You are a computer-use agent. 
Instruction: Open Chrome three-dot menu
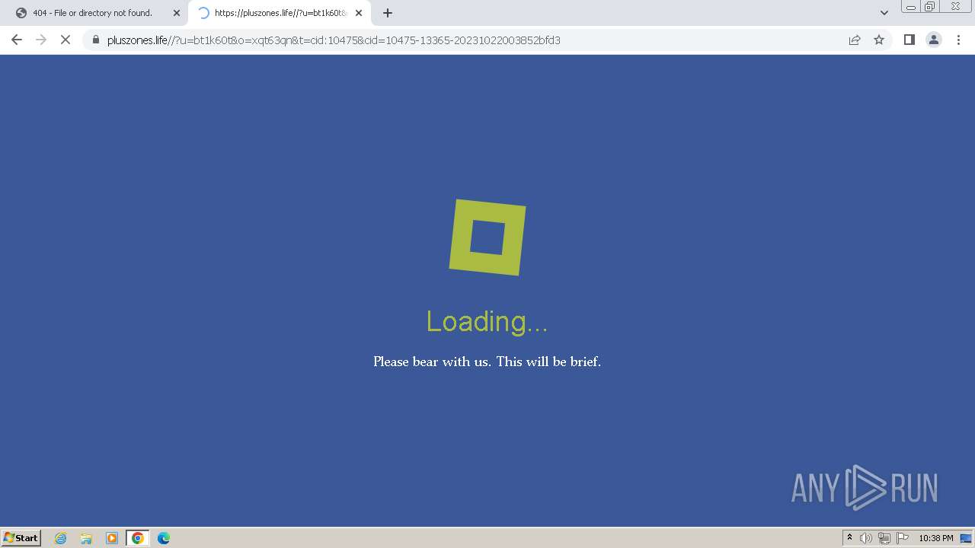click(958, 40)
